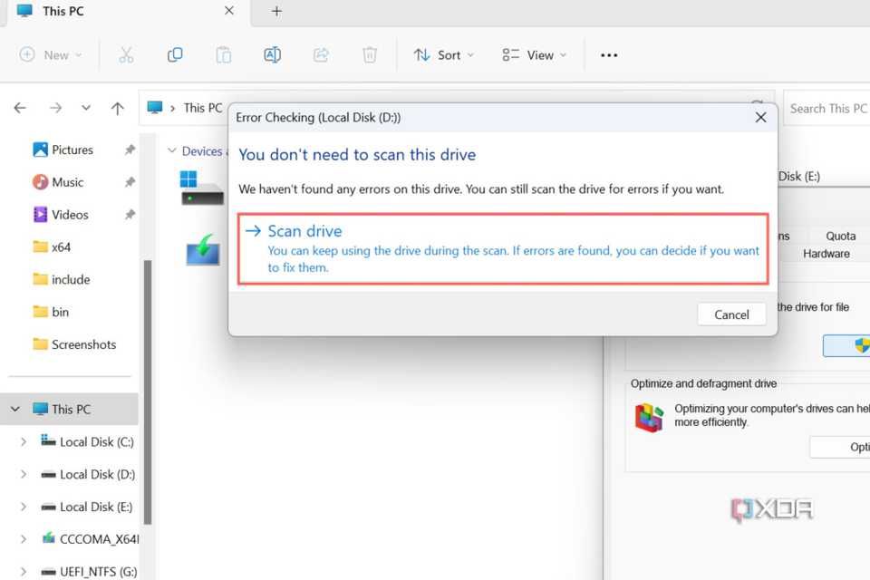870x580 pixels.
Task: Go back with the left arrow
Action: (x=20, y=108)
